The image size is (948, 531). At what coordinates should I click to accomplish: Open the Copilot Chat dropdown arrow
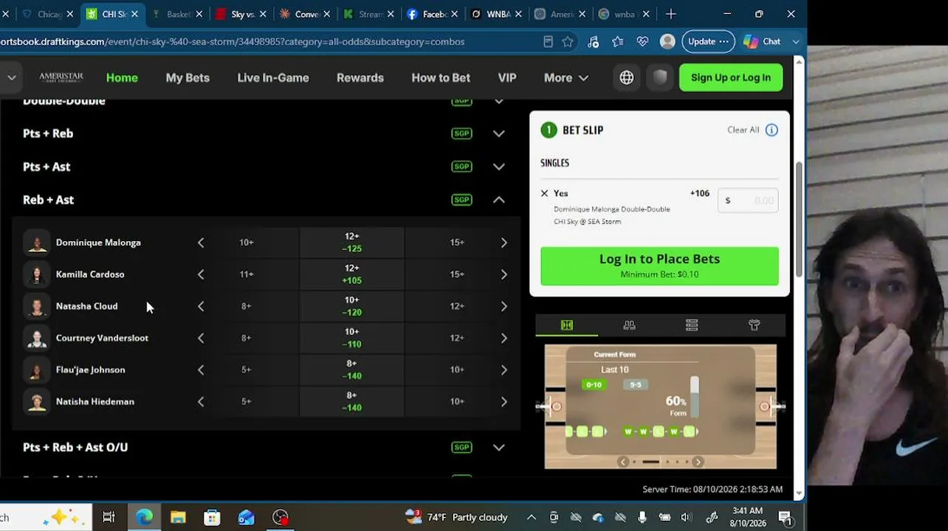(x=796, y=42)
